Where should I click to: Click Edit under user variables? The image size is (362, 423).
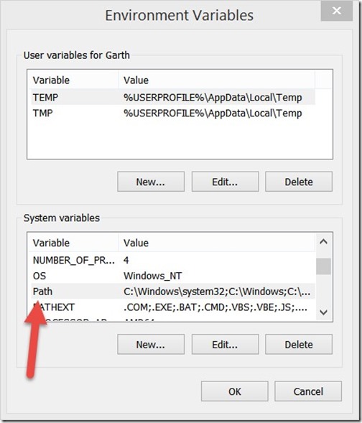(225, 182)
